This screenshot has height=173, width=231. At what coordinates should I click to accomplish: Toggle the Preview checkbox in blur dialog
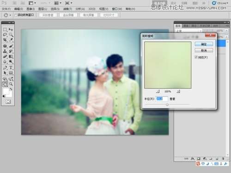[196, 57]
